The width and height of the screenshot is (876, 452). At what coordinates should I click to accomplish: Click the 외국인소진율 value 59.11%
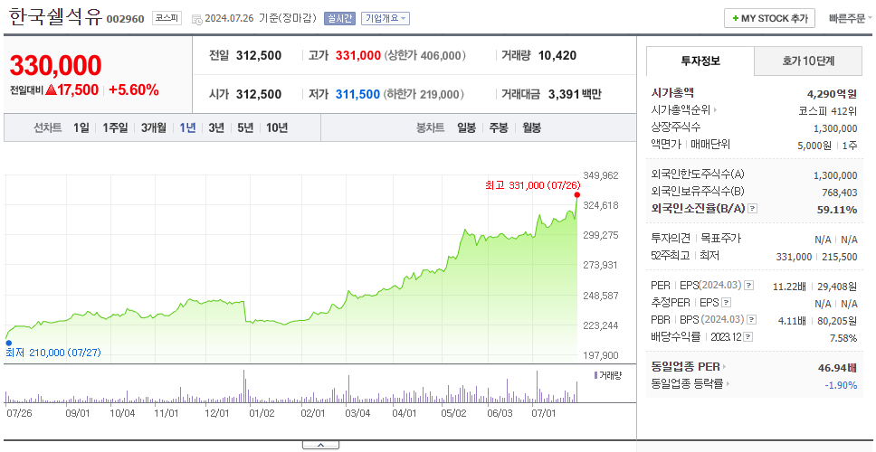point(838,209)
